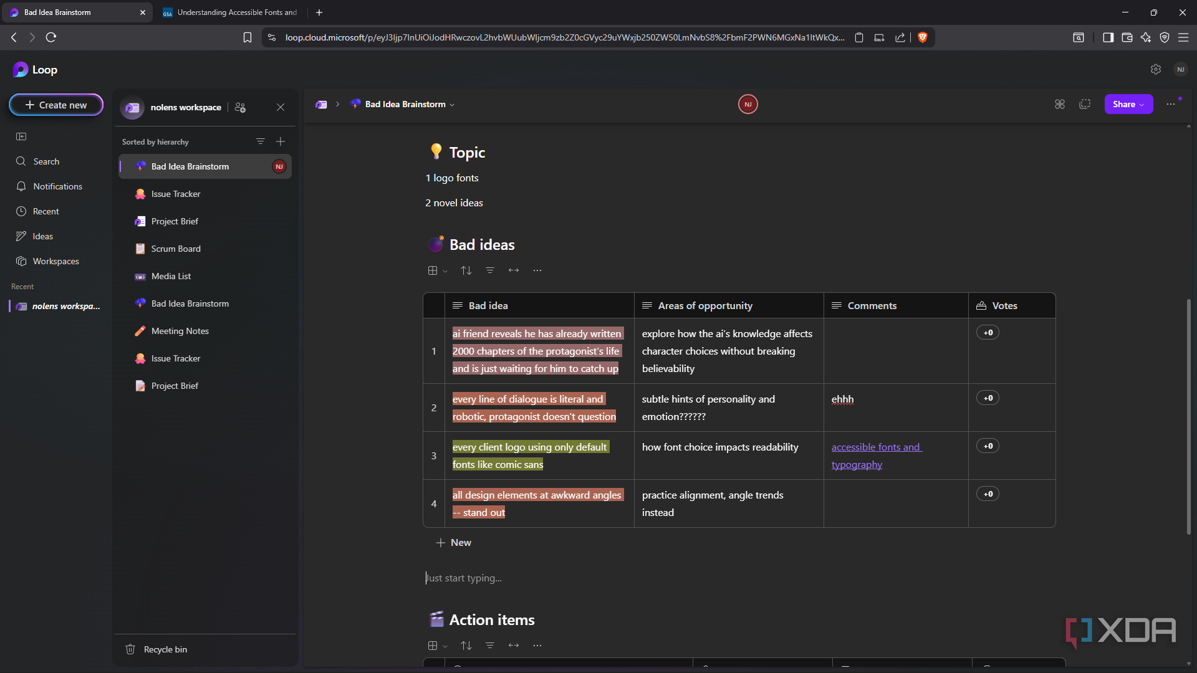Viewport: 1197px width, 673px height.
Task: Click Brave shields icon in address bar
Action: click(923, 37)
